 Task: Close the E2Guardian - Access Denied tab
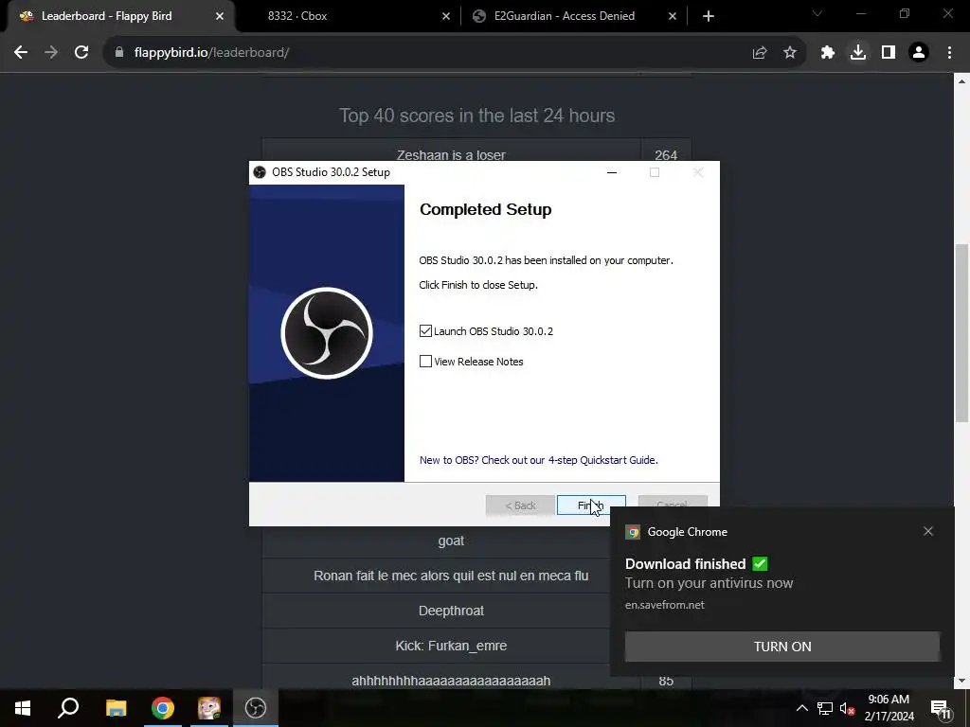pos(673,16)
